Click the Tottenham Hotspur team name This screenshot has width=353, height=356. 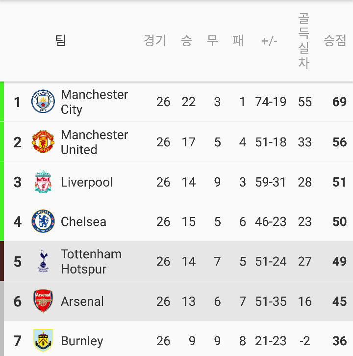91,261
